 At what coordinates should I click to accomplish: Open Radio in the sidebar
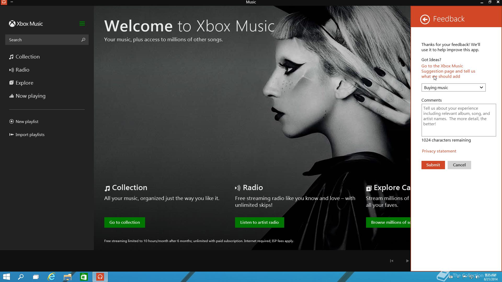point(19,70)
